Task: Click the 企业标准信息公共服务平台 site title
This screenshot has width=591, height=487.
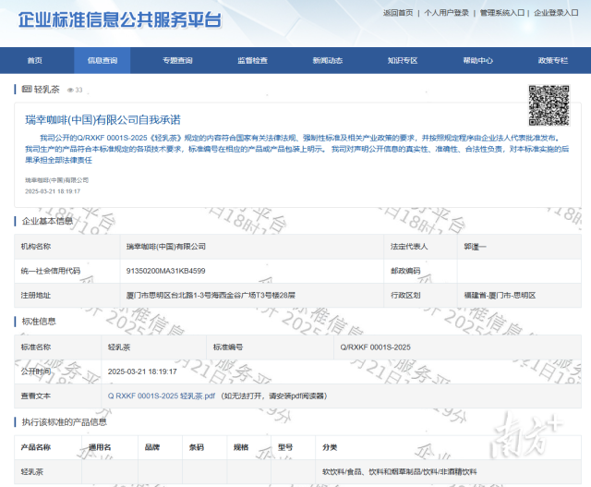Action: click(120, 19)
